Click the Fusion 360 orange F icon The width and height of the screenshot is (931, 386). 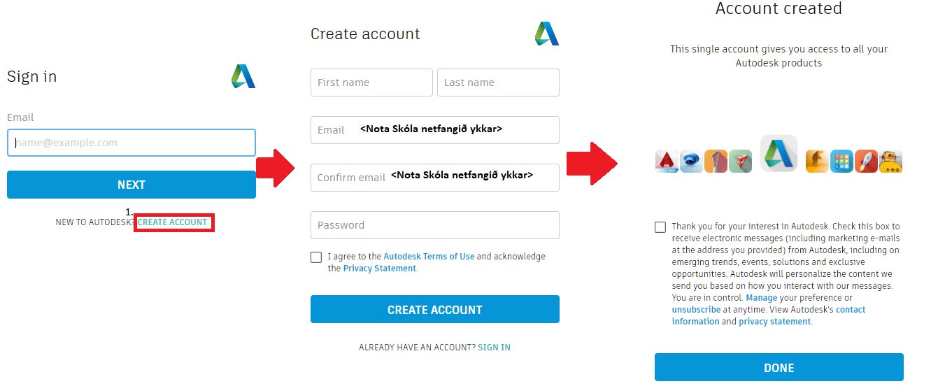pyautogui.click(x=817, y=162)
